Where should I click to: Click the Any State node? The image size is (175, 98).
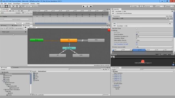pos(69,48)
